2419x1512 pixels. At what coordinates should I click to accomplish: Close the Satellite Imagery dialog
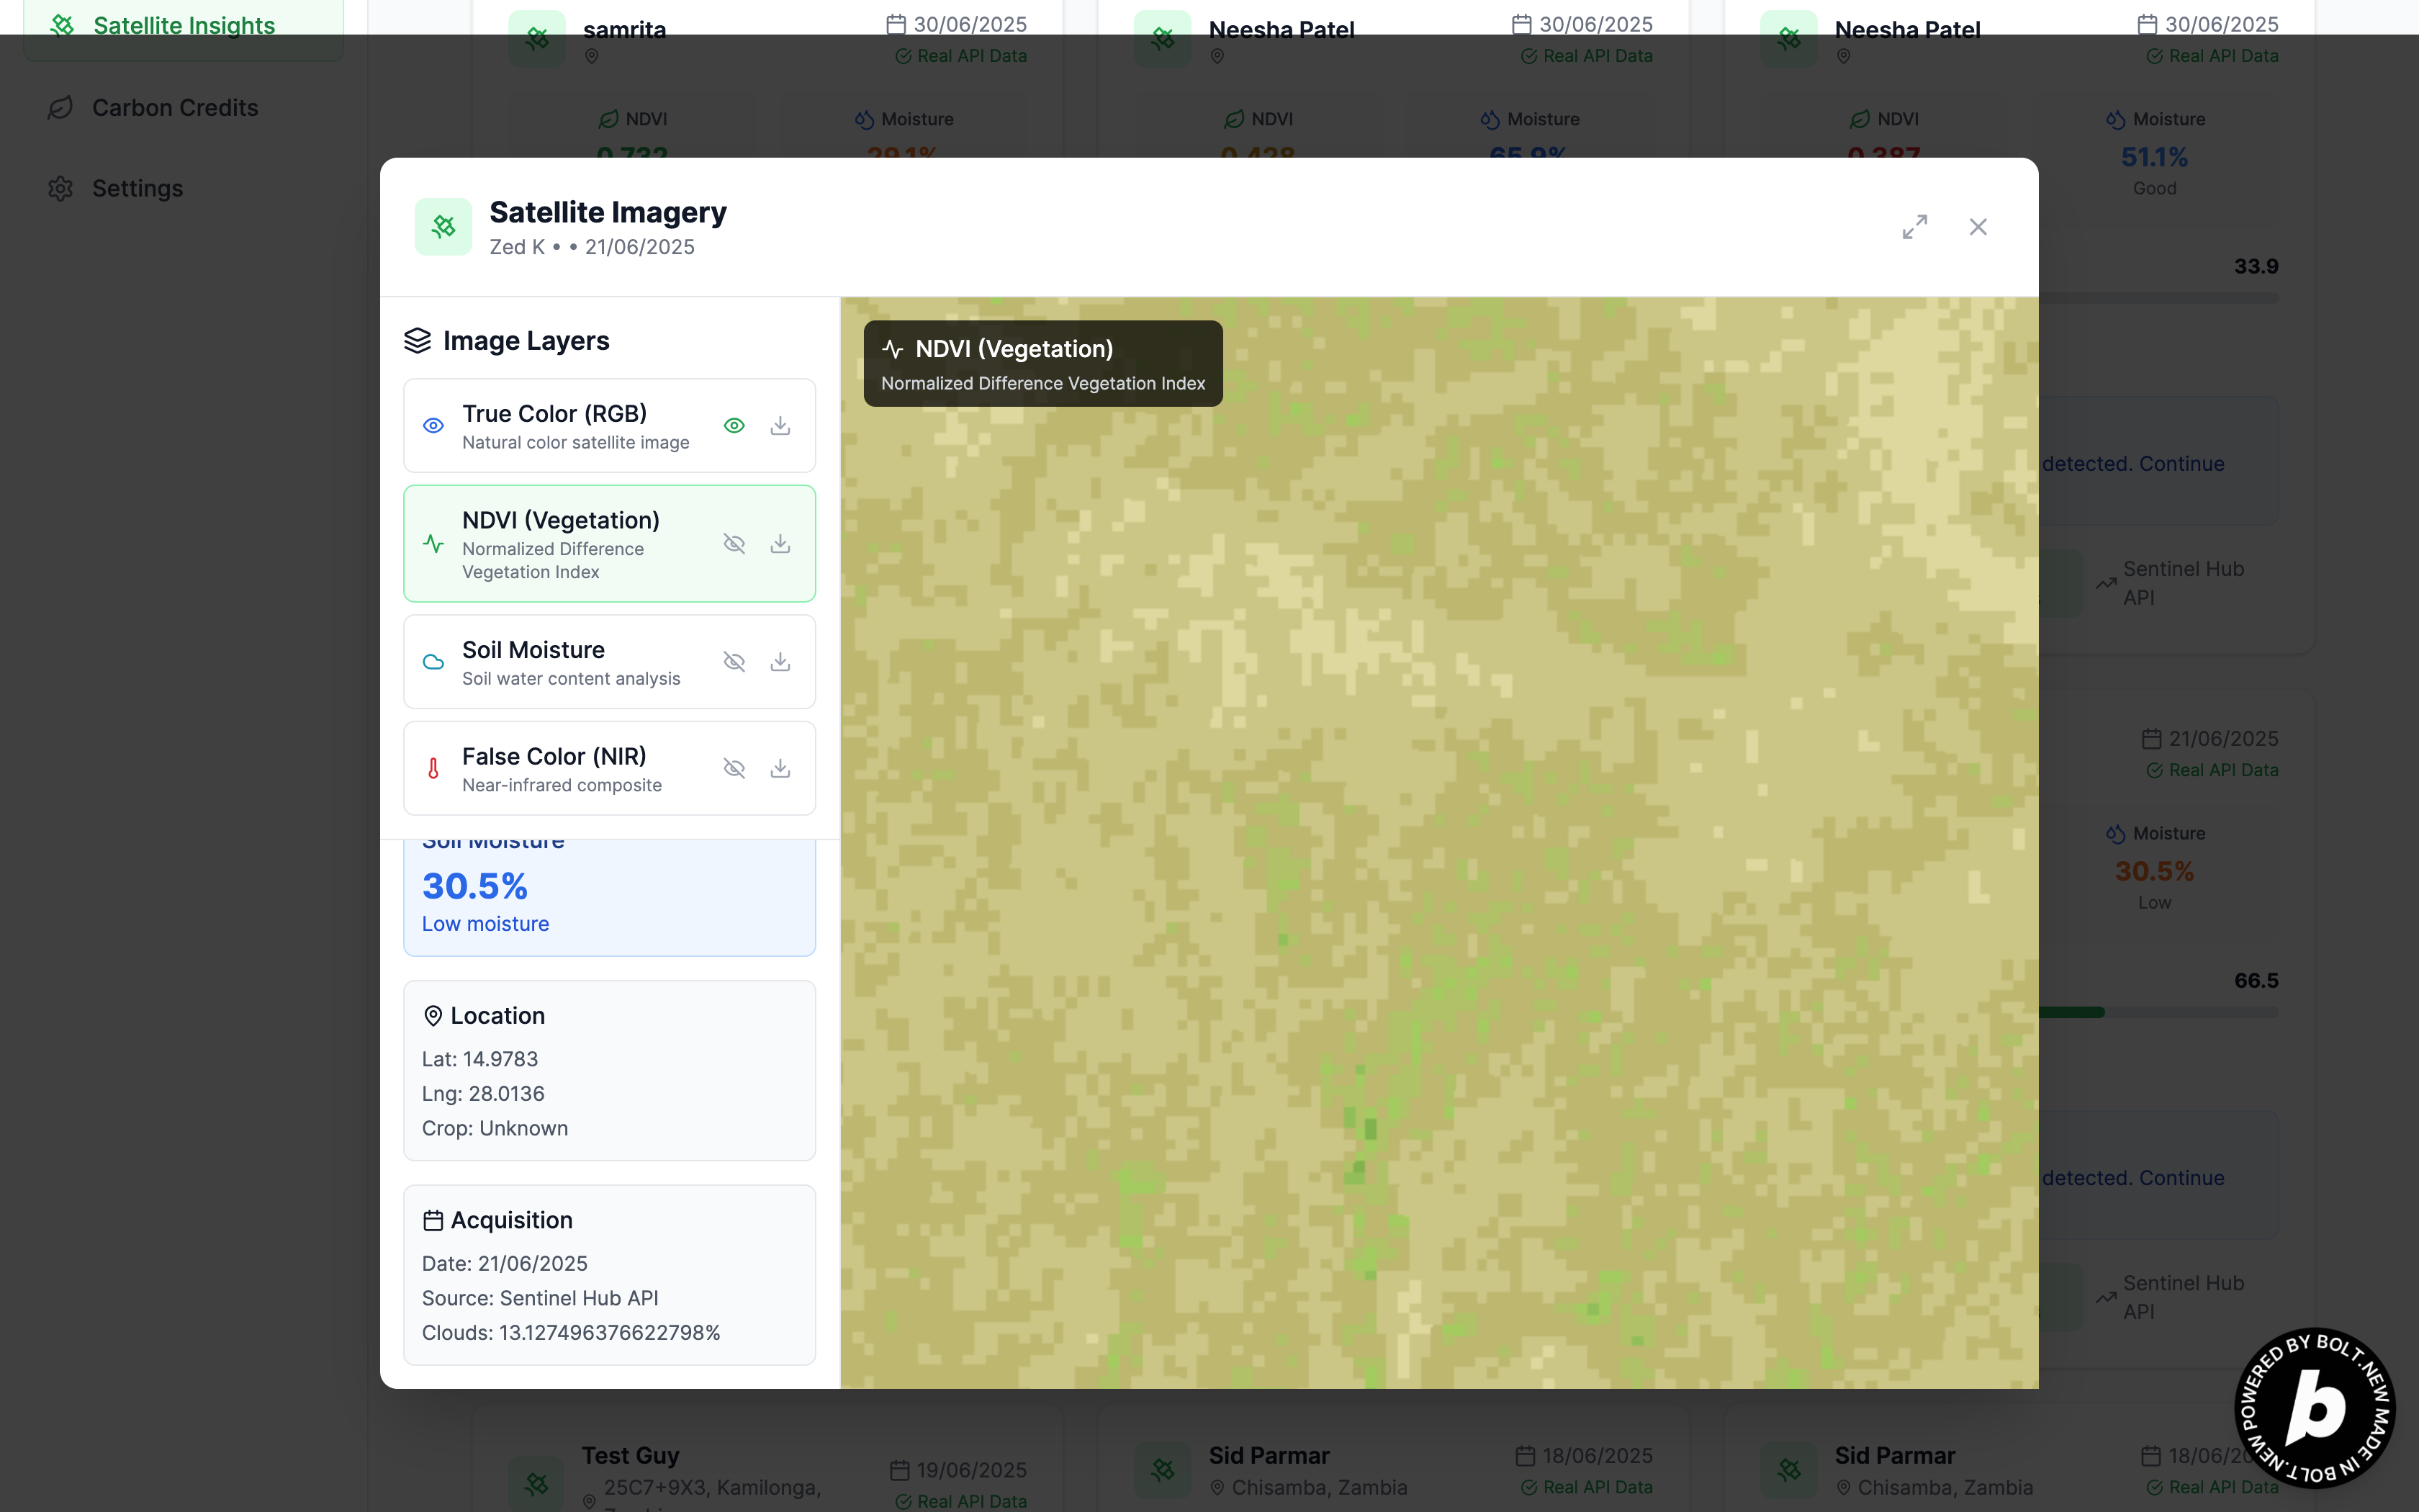(1977, 227)
